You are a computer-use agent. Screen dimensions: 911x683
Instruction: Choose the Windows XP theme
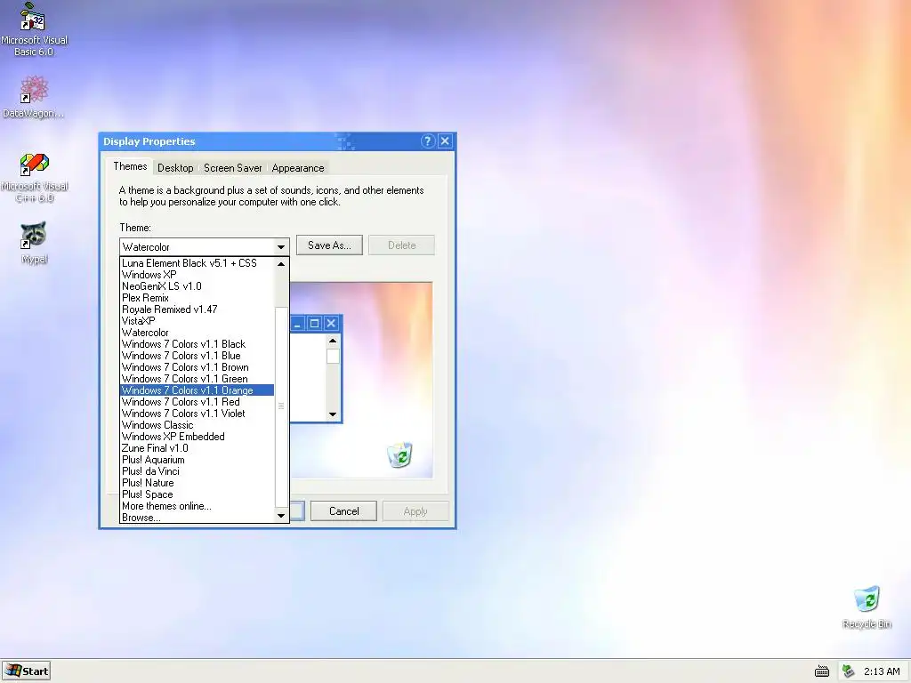[x=197, y=275]
